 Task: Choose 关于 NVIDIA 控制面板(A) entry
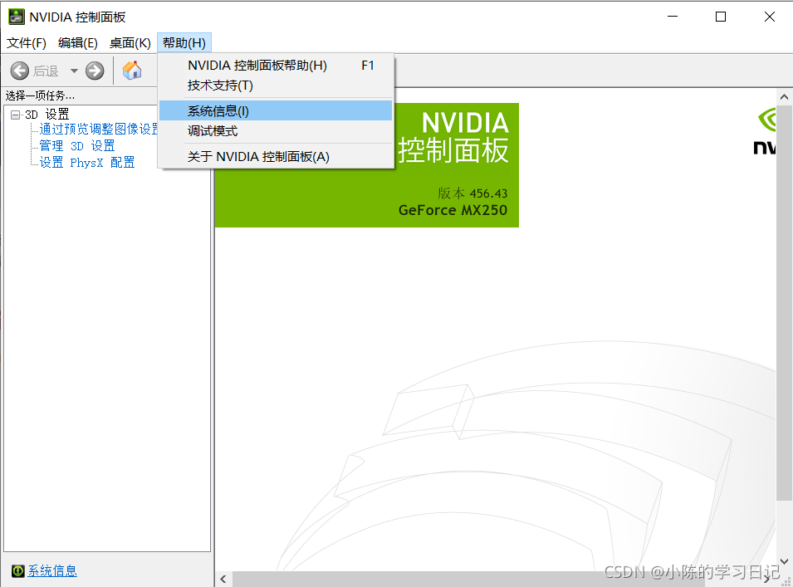(276, 157)
